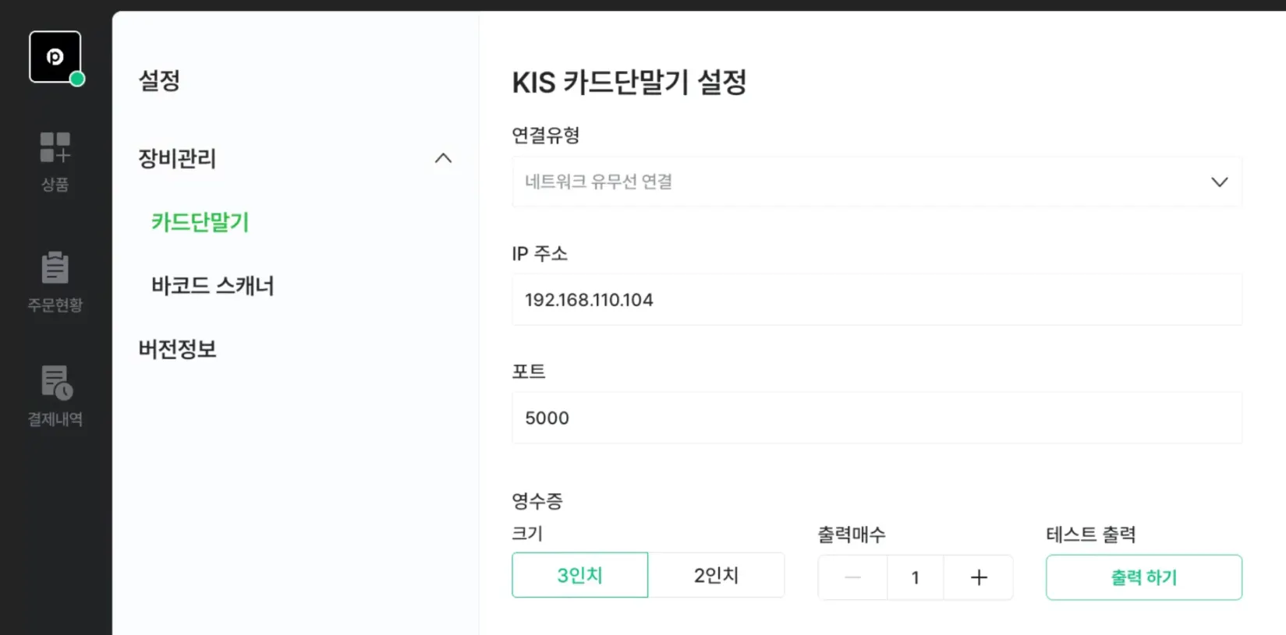The image size is (1286, 635).
Task: Open 버전정보 menu item
Action: [x=178, y=349]
